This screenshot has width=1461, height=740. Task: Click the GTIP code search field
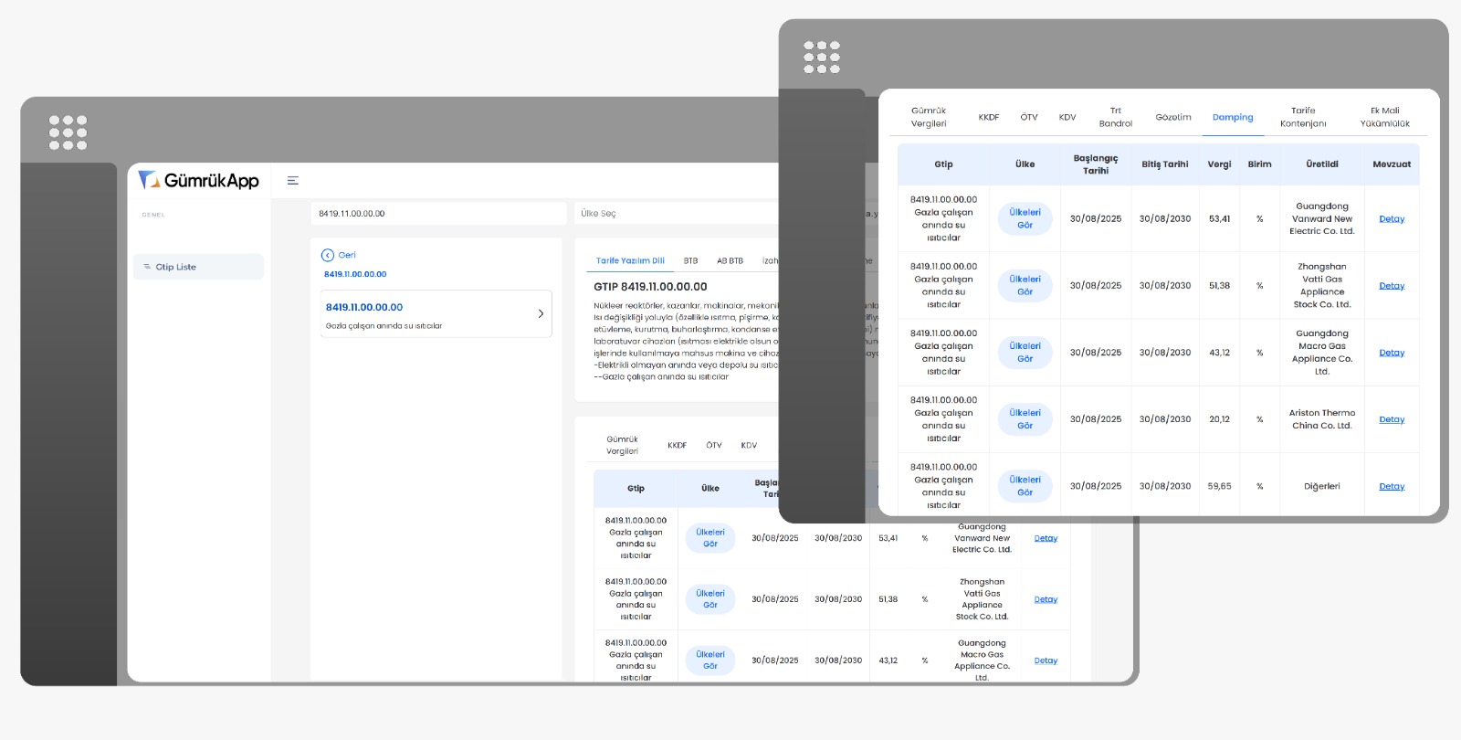pos(438,214)
